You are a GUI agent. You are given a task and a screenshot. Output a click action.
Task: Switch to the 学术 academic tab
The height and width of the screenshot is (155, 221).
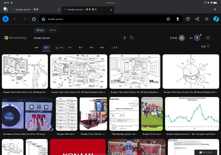80,47
